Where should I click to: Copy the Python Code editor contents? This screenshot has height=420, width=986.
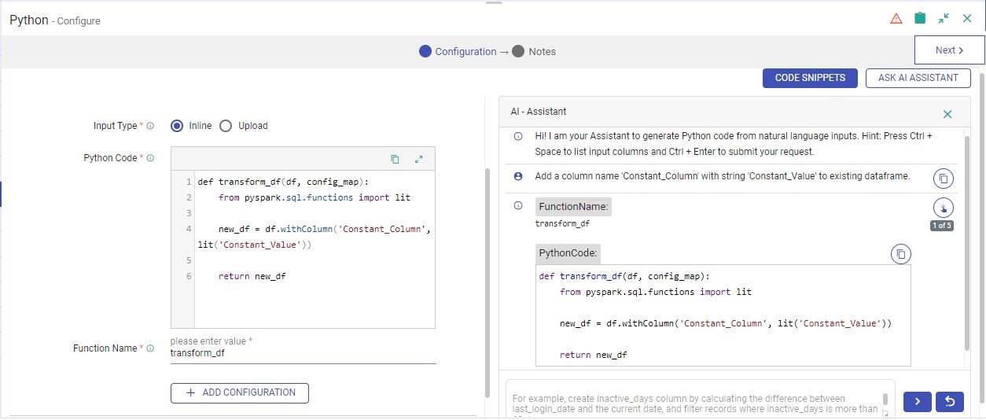click(x=395, y=159)
